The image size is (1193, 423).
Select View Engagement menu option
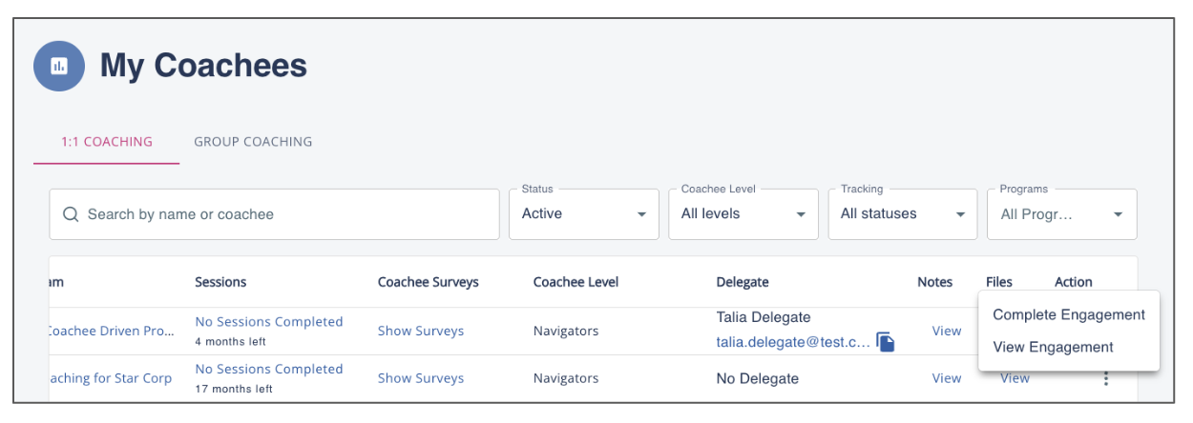pyautogui.click(x=1053, y=347)
